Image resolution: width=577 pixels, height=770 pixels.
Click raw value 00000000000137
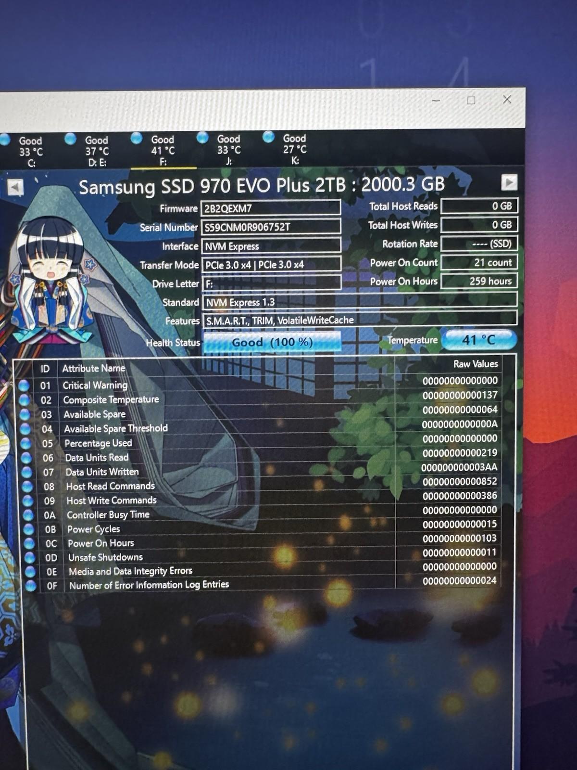460,395
